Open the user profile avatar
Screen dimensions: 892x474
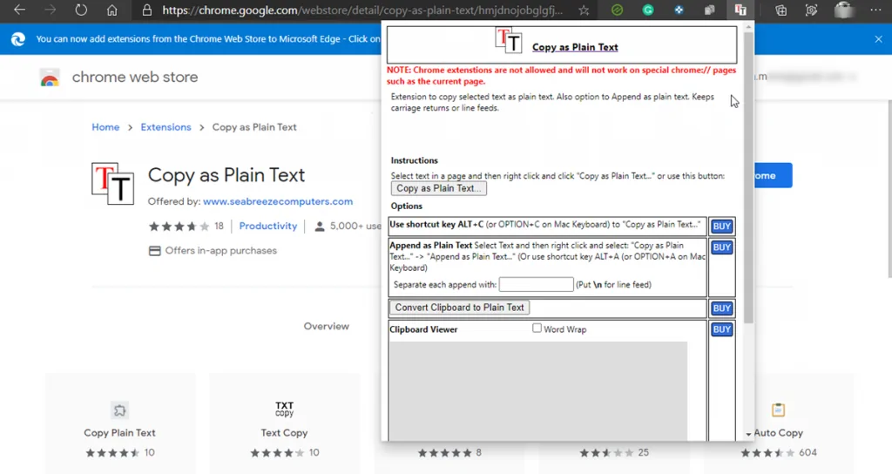[844, 10]
